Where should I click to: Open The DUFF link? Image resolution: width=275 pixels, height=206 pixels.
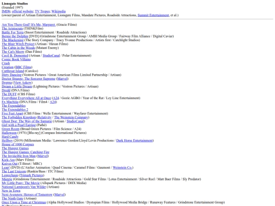9,94
